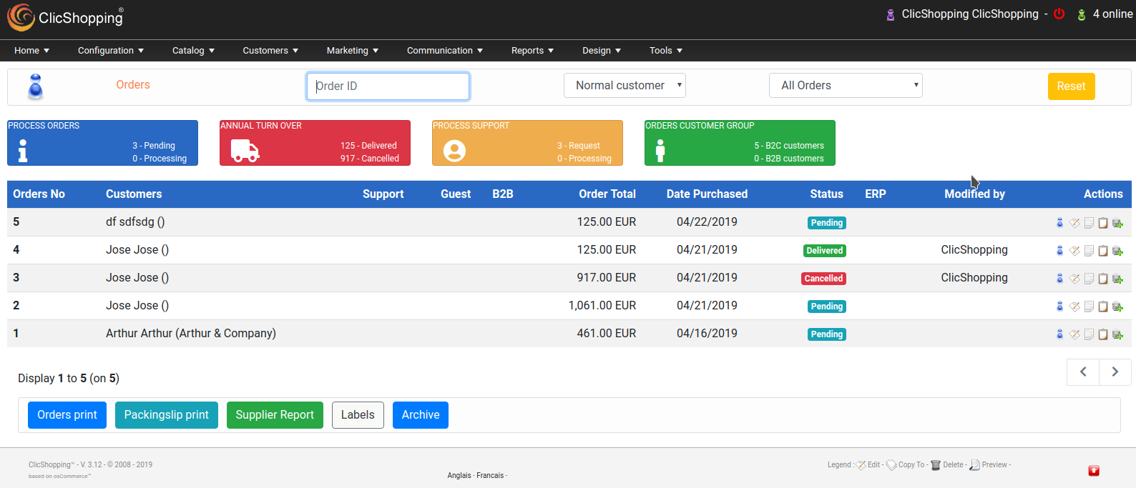Image resolution: width=1136 pixels, height=488 pixels.
Task: Click the Annual Turn Over red card
Action: 315,143
